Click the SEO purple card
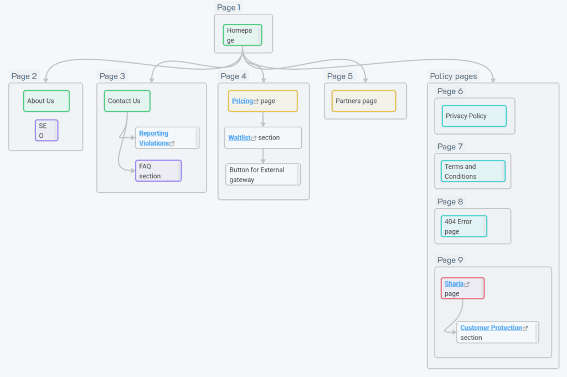The width and height of the screenshot is (567, 377). point(47,131)
